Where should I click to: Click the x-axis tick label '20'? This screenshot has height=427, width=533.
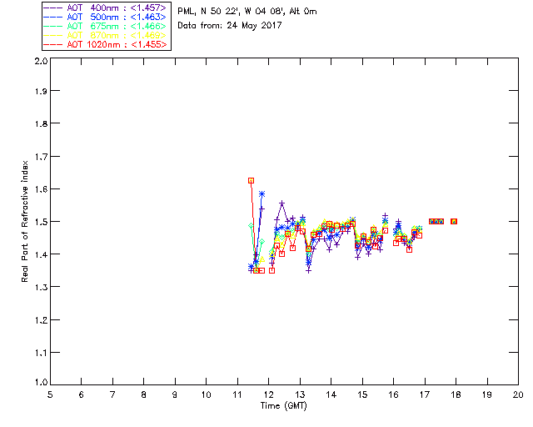click(x=518, y=394)
